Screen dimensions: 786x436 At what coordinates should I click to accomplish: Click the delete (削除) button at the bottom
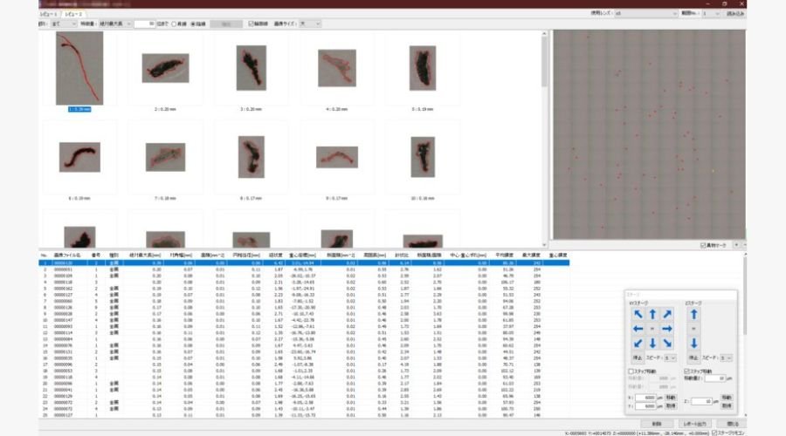click(x=656, y=424)
